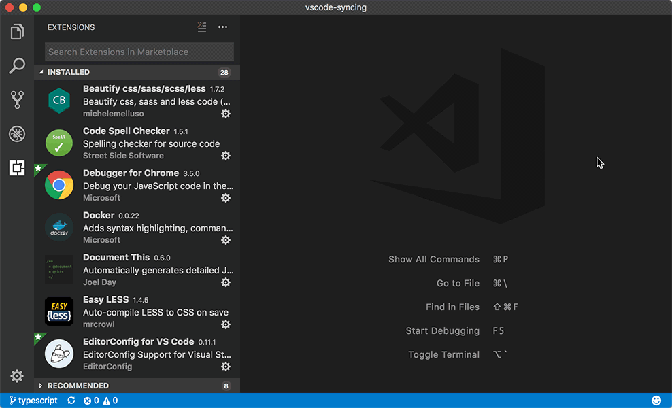
Task: Select the EditorConfig for VS Code title
Action: [139, 341]
